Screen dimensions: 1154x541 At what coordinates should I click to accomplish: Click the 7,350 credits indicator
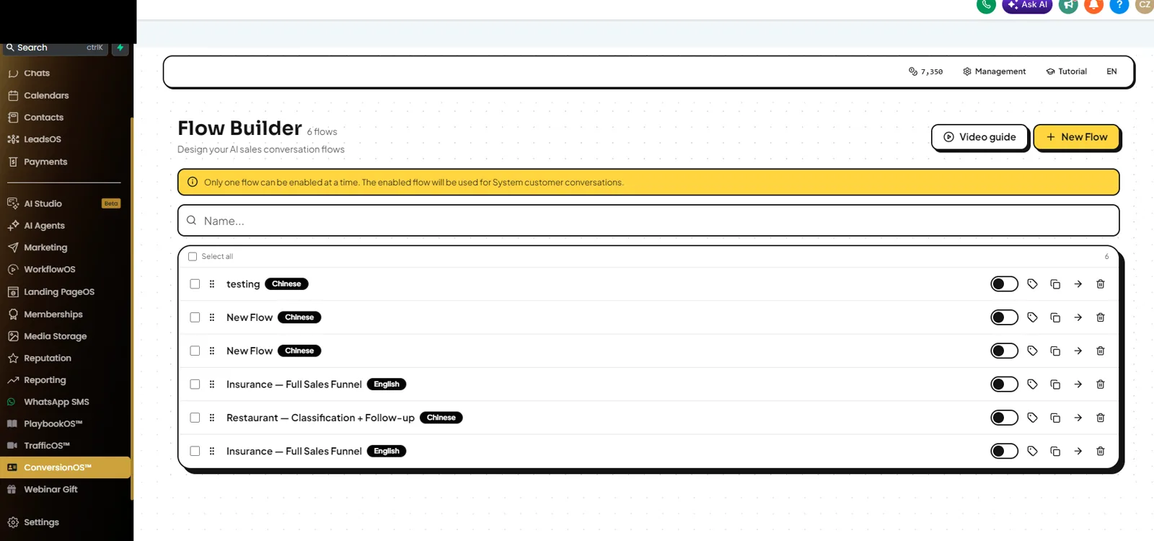(926, 71)
